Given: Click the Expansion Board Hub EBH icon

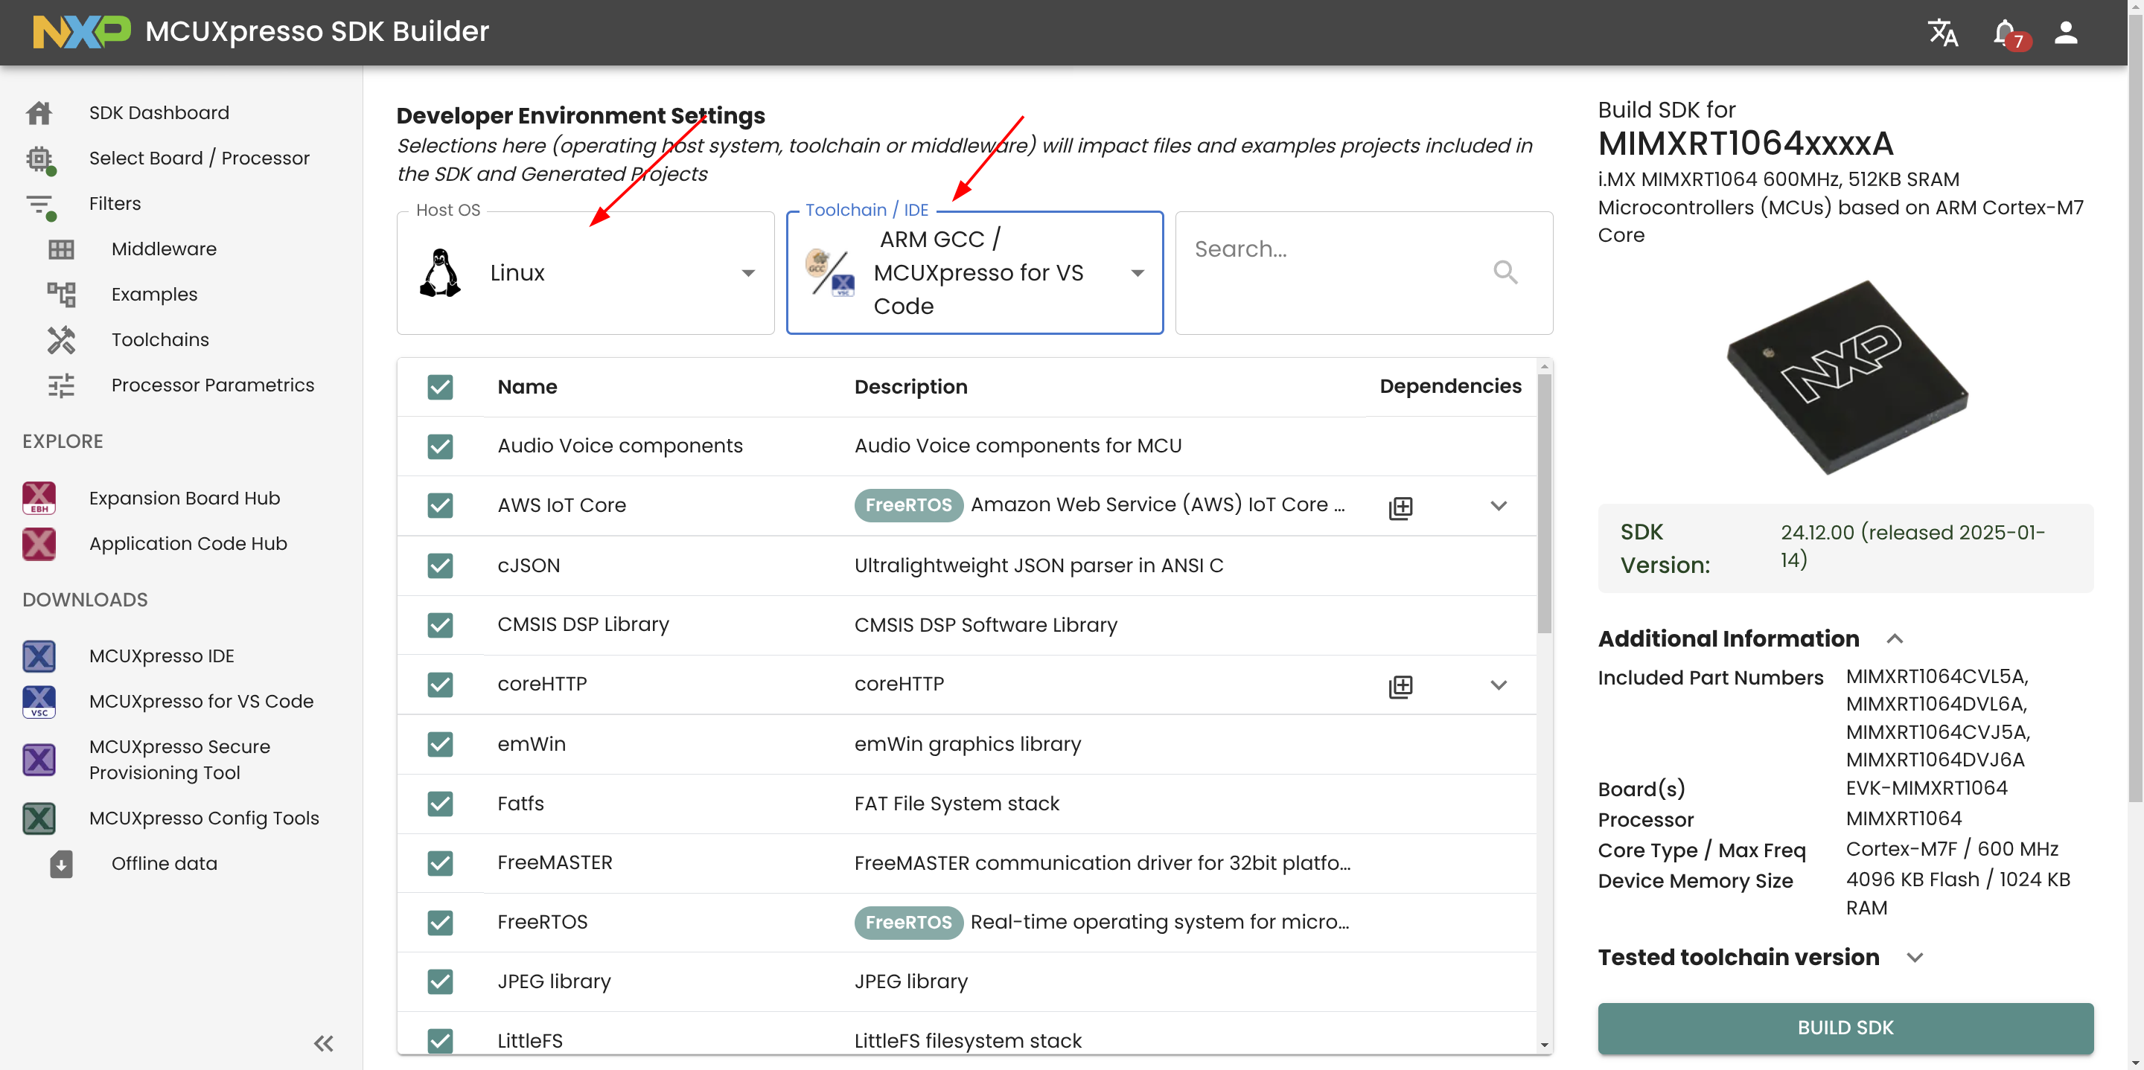Looking at the screenshot, I should tap(39, 498).
